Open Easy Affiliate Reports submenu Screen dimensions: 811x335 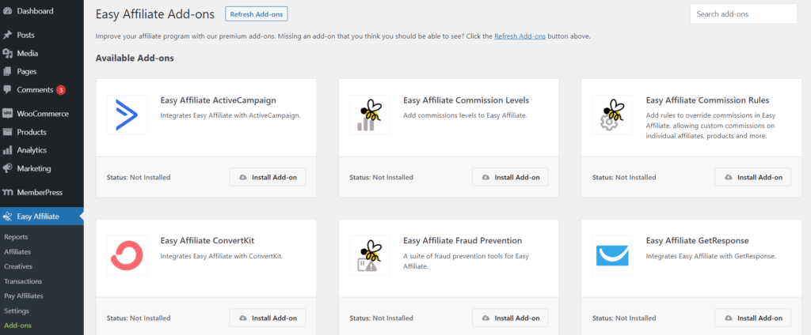pos(17,237)
